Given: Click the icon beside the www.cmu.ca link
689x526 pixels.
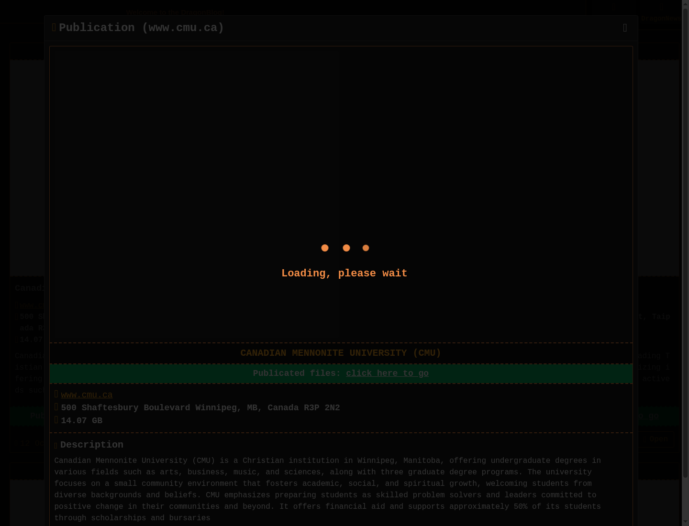Looking at the screenshot, I should click(x=56, y=394).
